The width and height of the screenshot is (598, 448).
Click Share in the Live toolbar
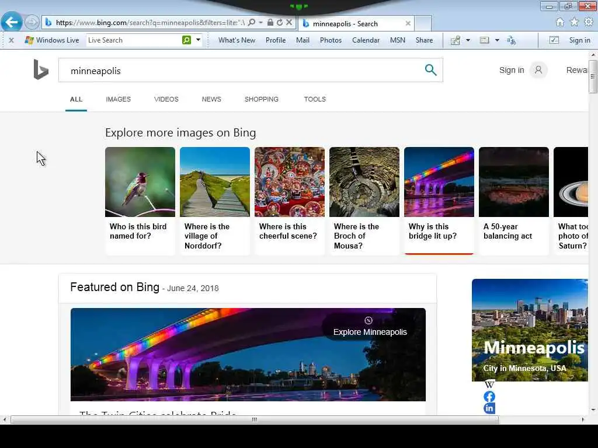tap(424, 40)
